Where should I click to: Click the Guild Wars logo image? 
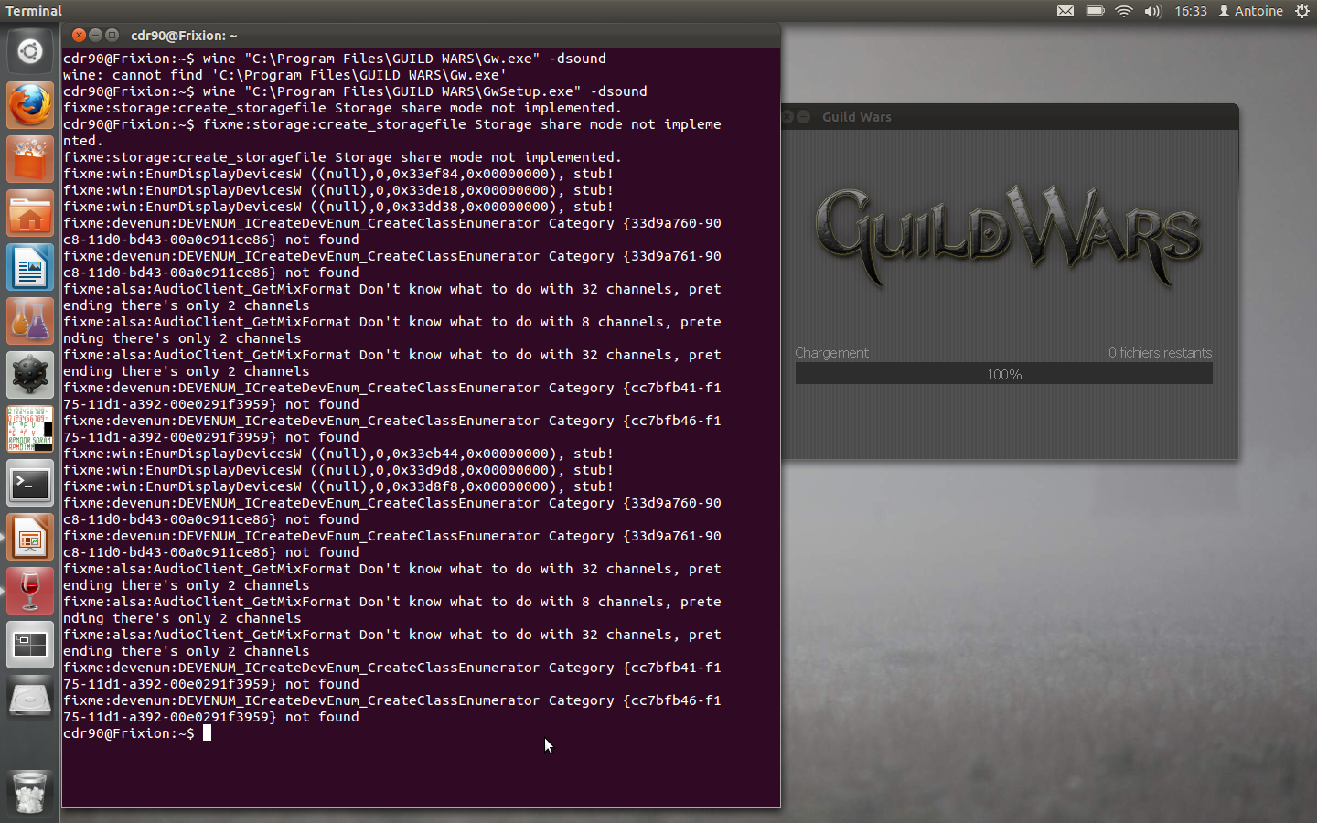click(1008, 237)
